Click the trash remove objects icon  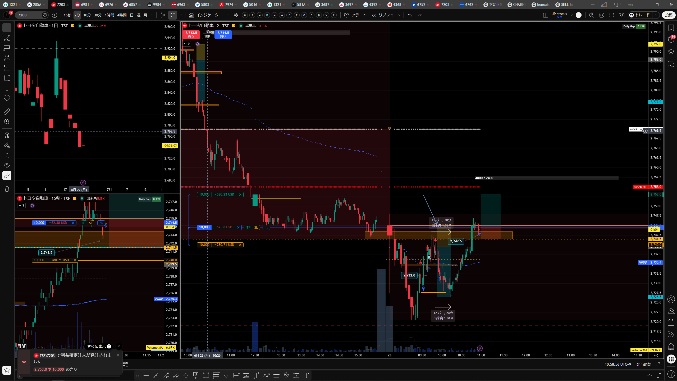point(7,189)
